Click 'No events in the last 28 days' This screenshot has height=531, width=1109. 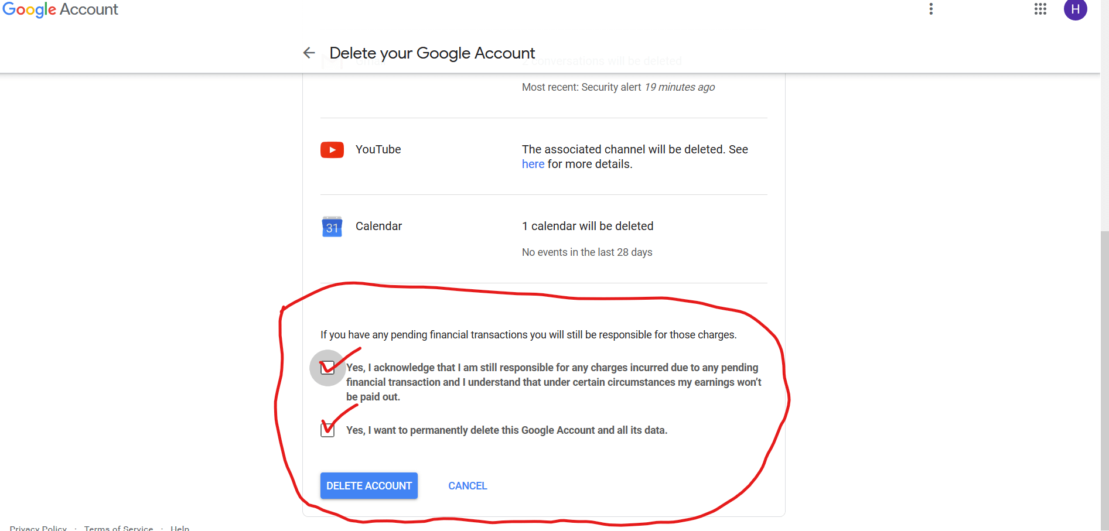click(x=587, y=252)
